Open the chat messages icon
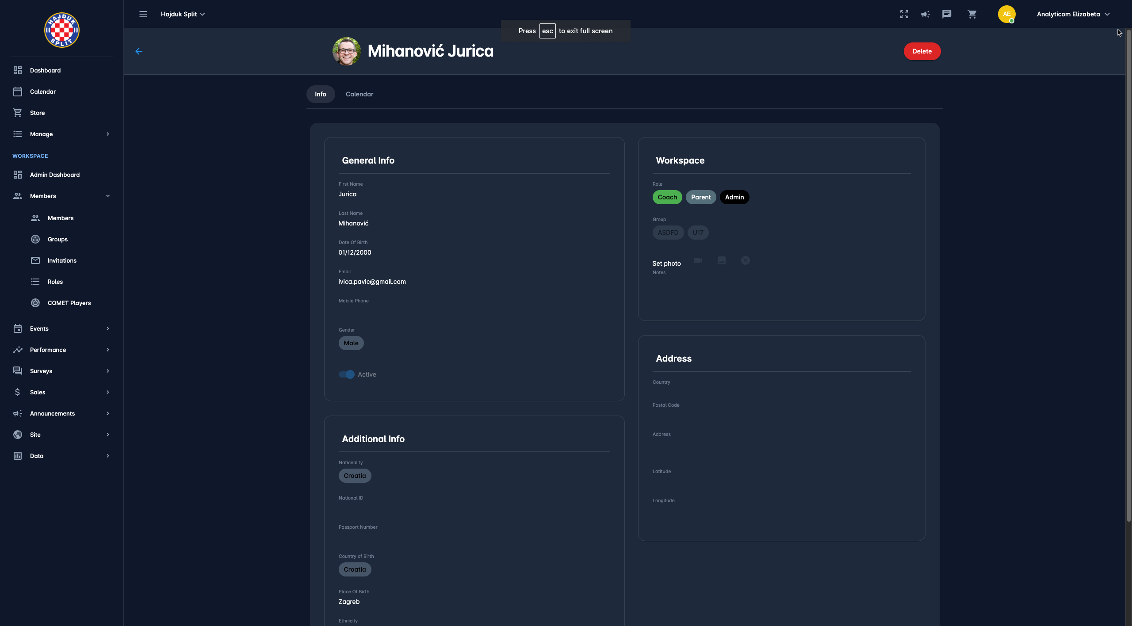Screen dimensions: 1132x626 click(x=946, y=14)
